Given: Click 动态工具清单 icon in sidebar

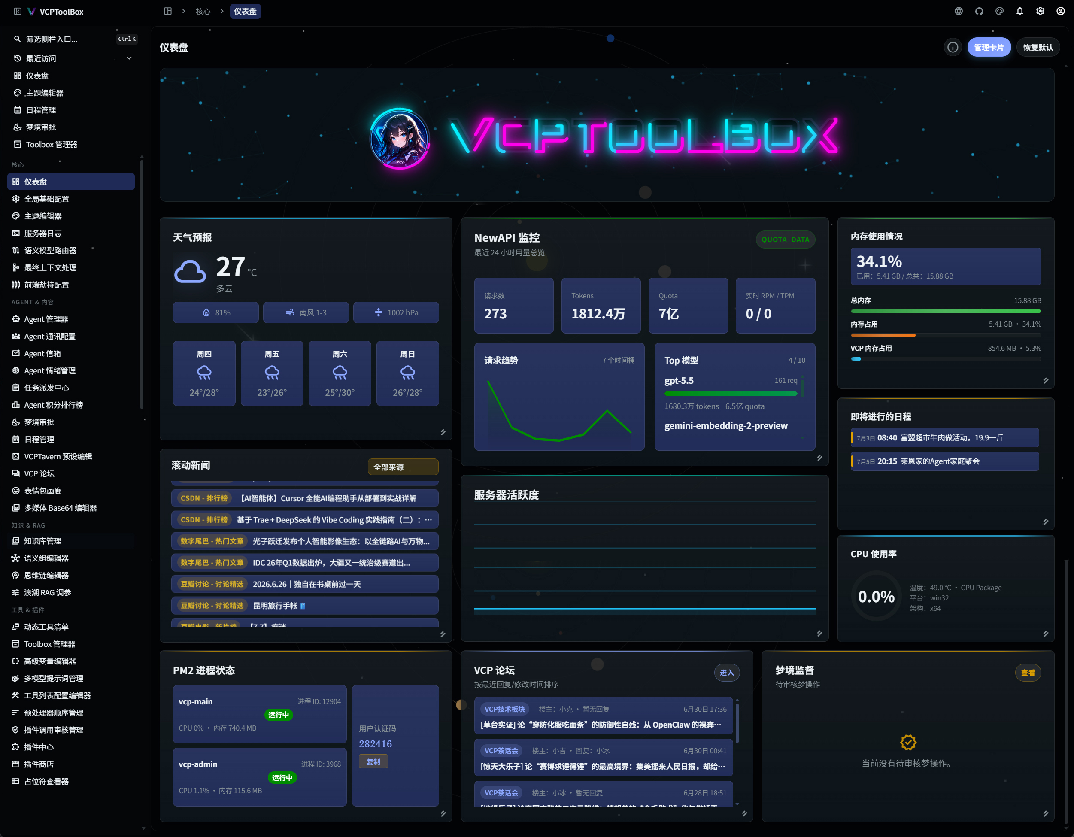Looking at the screenshot, I should click(16, 627).
